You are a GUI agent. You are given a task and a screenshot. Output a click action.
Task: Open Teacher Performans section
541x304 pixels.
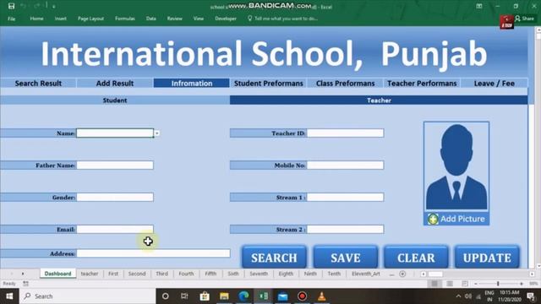(x=422, y=84)
